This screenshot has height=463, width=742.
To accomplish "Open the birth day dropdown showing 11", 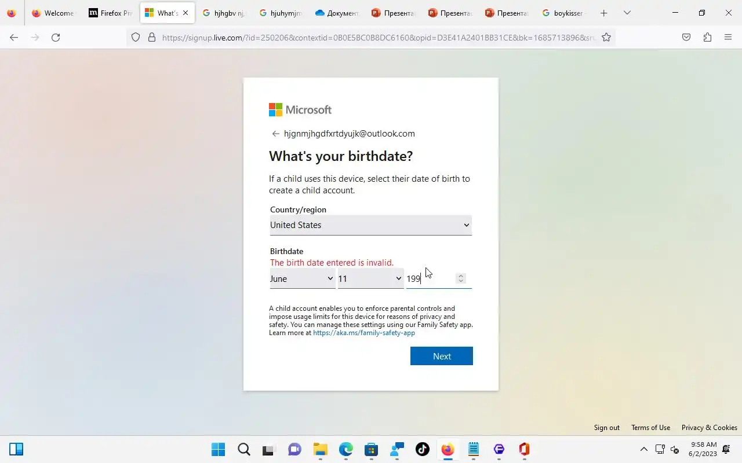I will [370, 279].
